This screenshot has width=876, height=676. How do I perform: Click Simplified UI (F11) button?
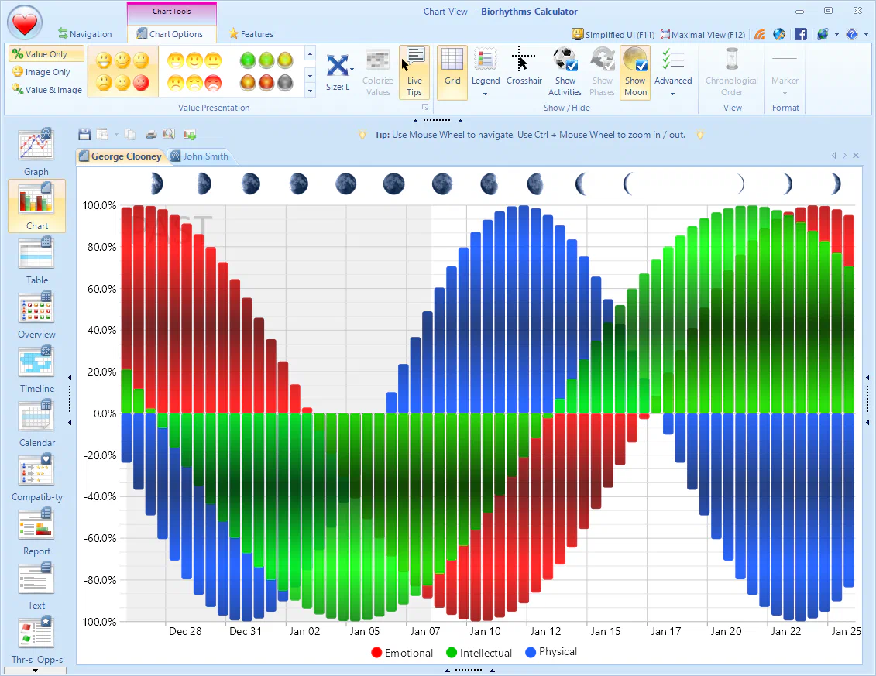click(x=613, y=34)
